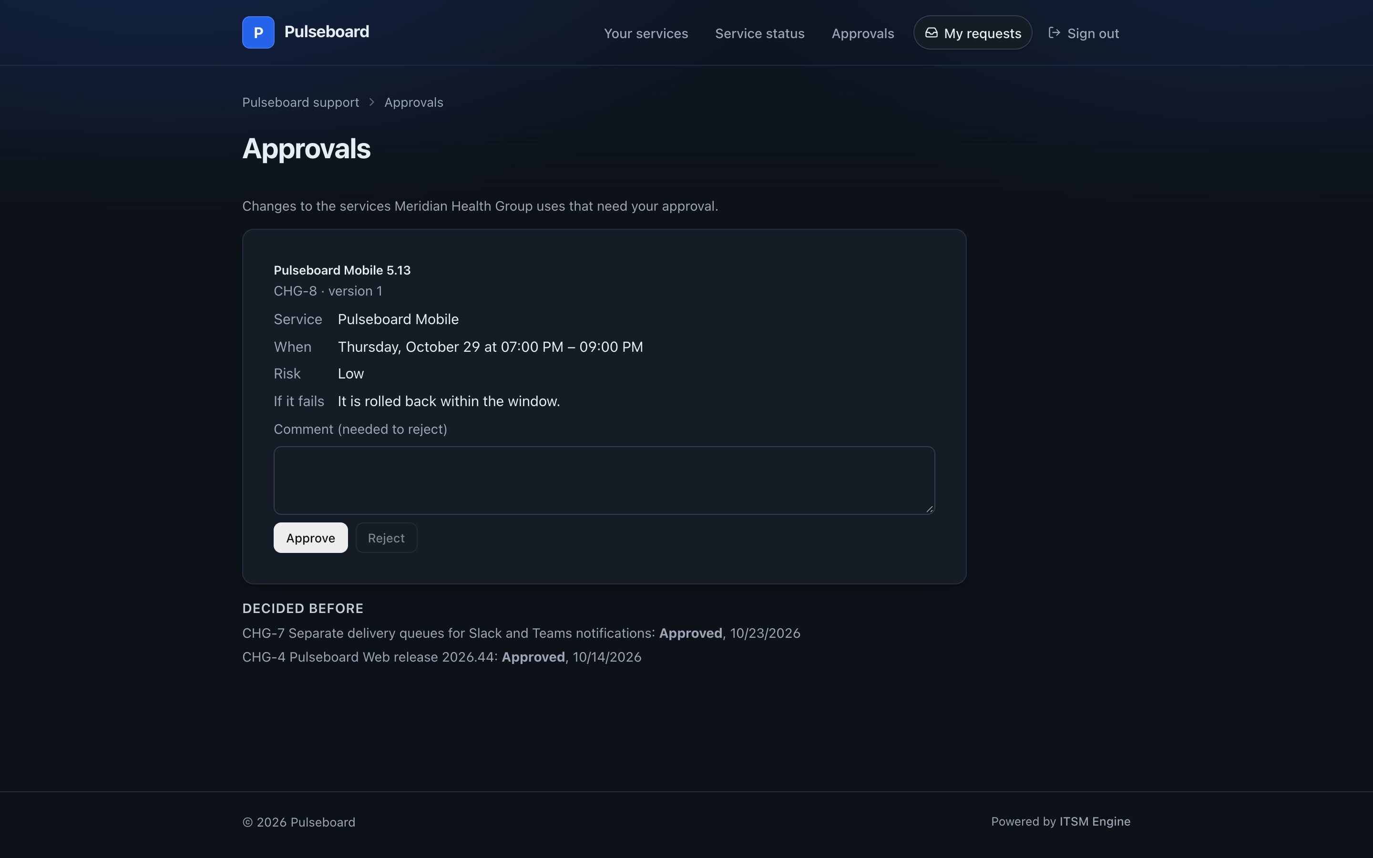Viewport: 1373px width, 858px height.
Task: Click the Thursday, October 29 schedule value
Action: coord(490,347)
